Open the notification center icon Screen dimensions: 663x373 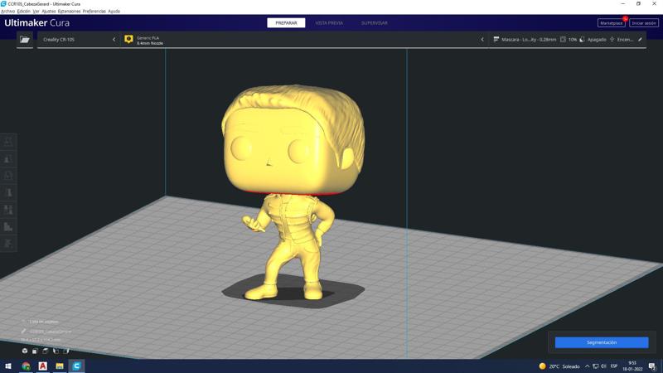tap(652, 366)
